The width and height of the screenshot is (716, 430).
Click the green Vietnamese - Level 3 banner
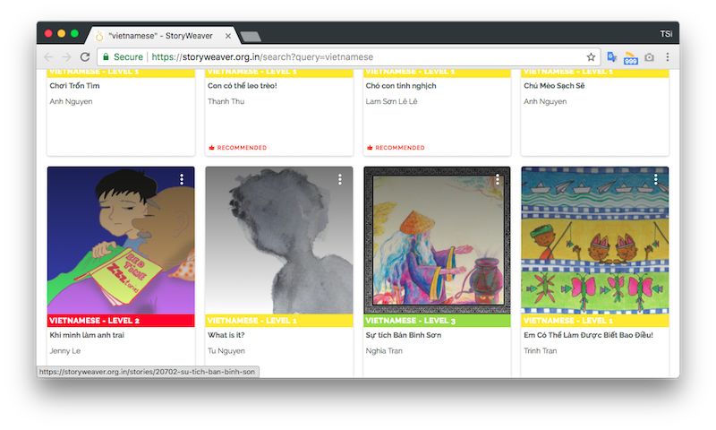click(437, 321)
